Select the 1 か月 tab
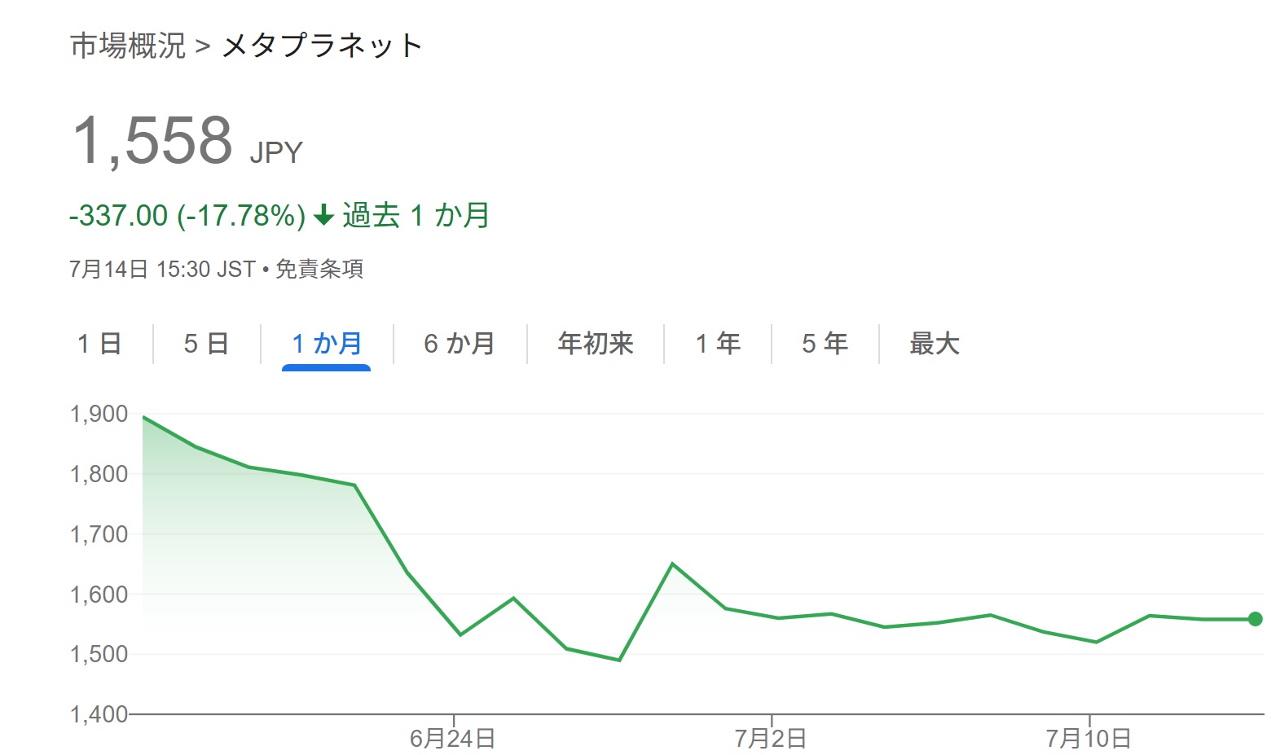This screenshot has width=1271, height=755. 327,344
